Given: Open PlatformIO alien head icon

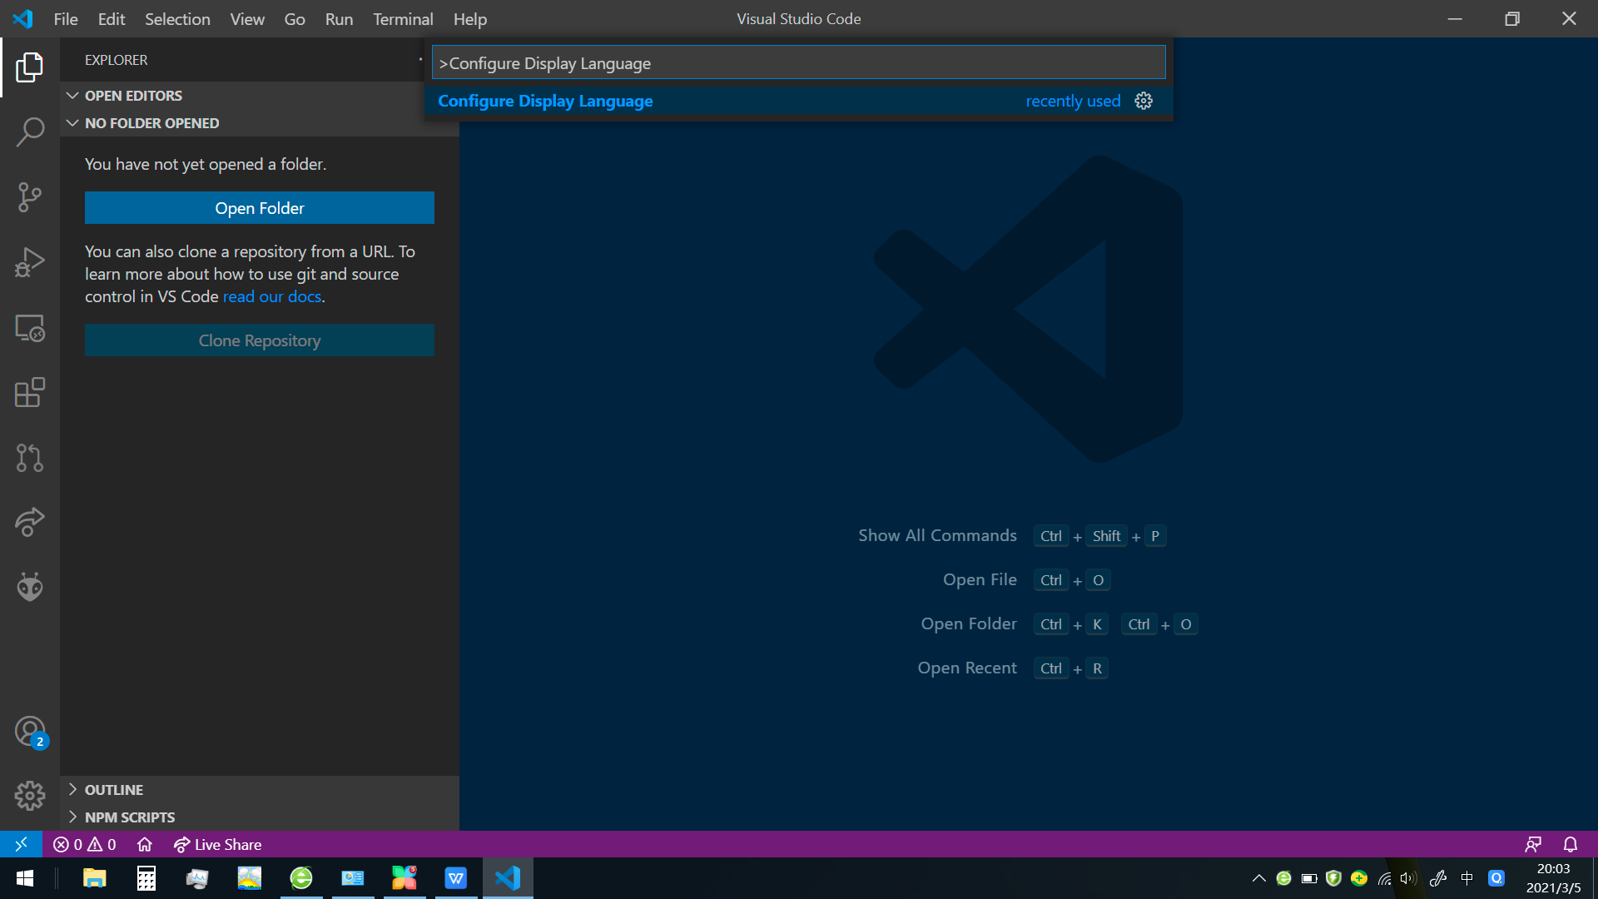Looking at the screenshot, I should coord(30,587).
